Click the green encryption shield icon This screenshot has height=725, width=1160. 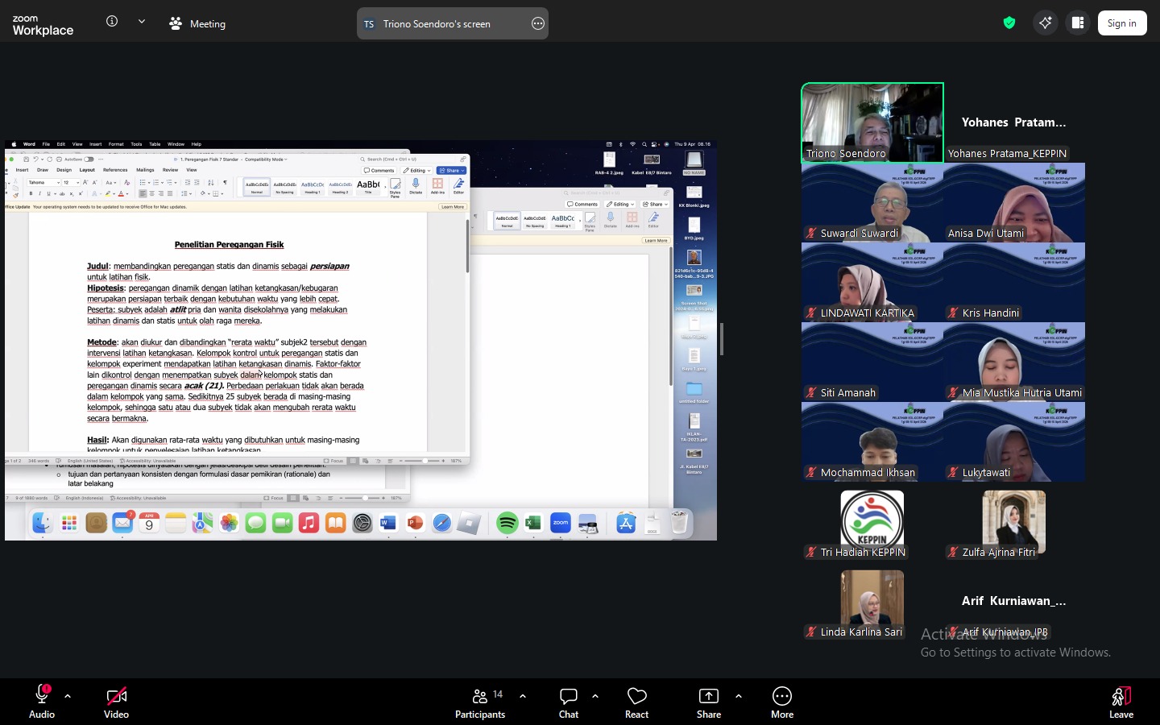(x=1009, y=23)
